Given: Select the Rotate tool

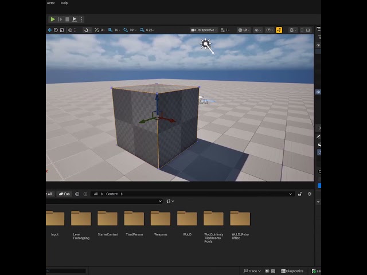Looking at the screenshot, I should [x=56, y=30].
